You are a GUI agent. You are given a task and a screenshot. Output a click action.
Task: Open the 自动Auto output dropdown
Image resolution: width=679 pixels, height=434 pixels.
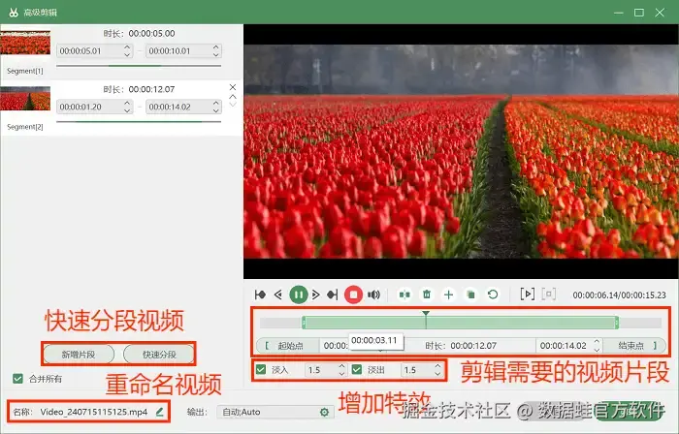(x=275, y=413)
